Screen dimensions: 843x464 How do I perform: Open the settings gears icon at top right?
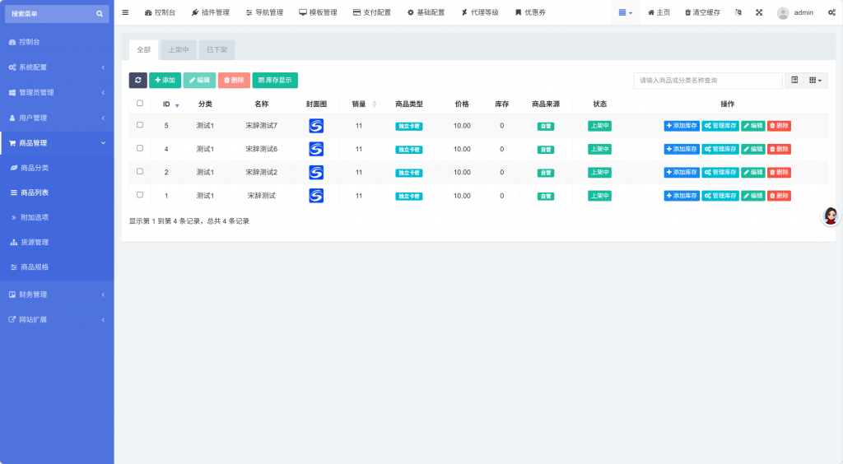coord(831,12)
